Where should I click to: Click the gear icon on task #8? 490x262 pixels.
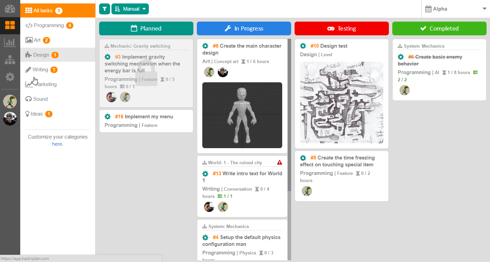(x=205, y=46)
